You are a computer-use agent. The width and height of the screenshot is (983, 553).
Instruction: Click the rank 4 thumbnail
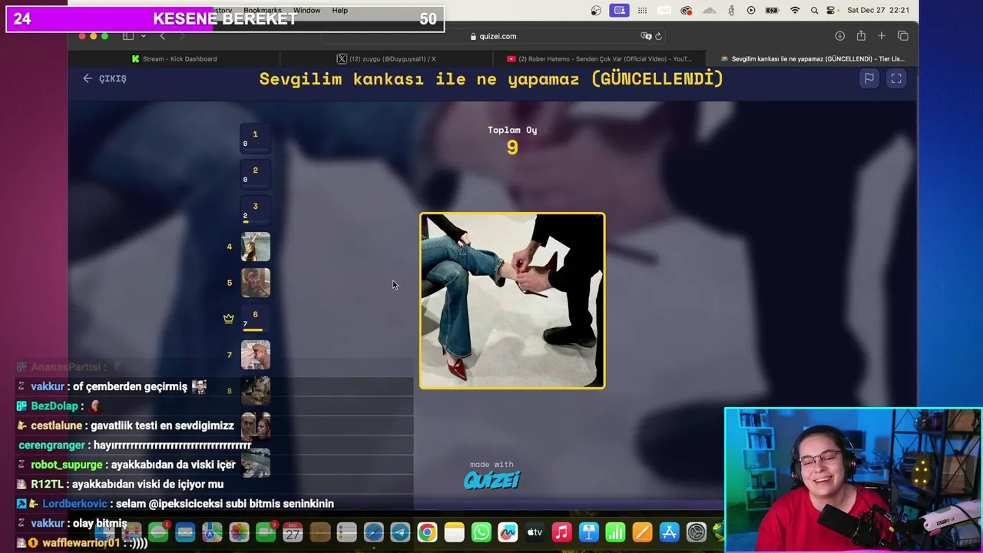255,247
